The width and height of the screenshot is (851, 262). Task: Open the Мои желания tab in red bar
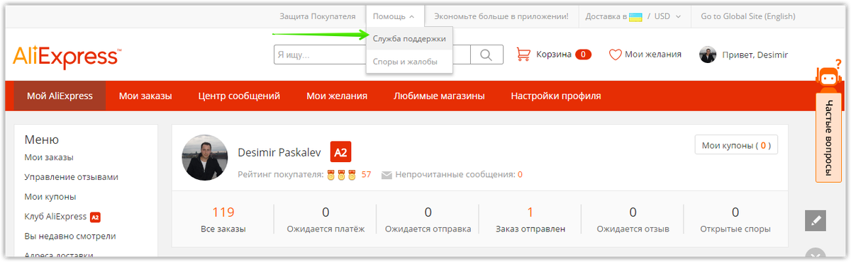(x=337, y=96)
